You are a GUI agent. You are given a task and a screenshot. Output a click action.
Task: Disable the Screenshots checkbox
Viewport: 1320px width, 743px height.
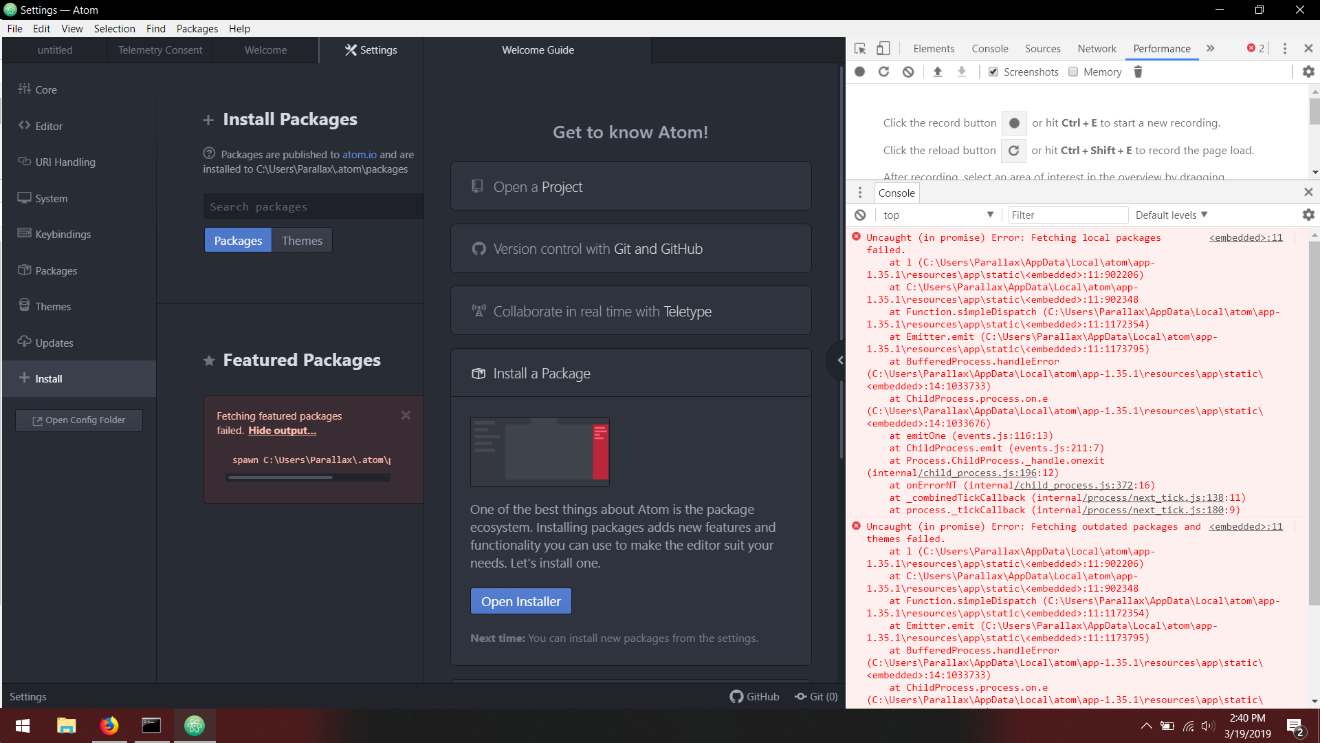993,72
